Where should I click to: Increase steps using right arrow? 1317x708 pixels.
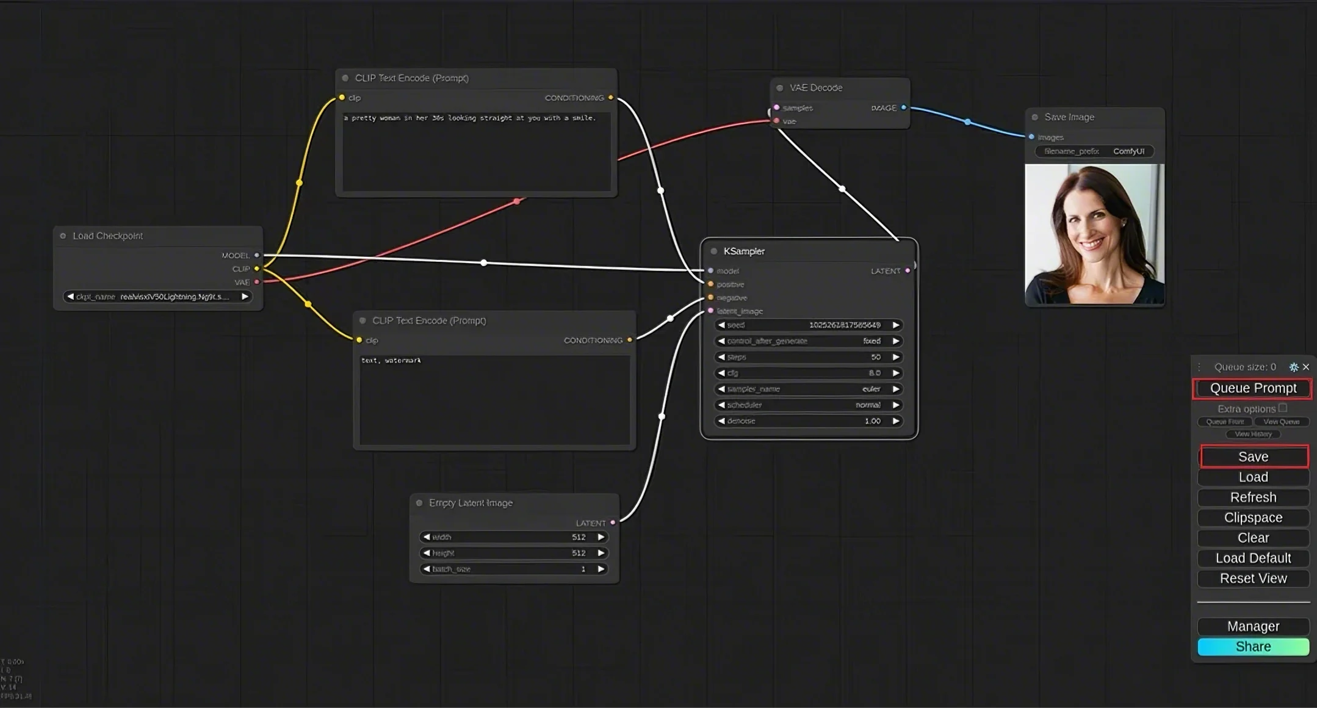tap(896, 357)
